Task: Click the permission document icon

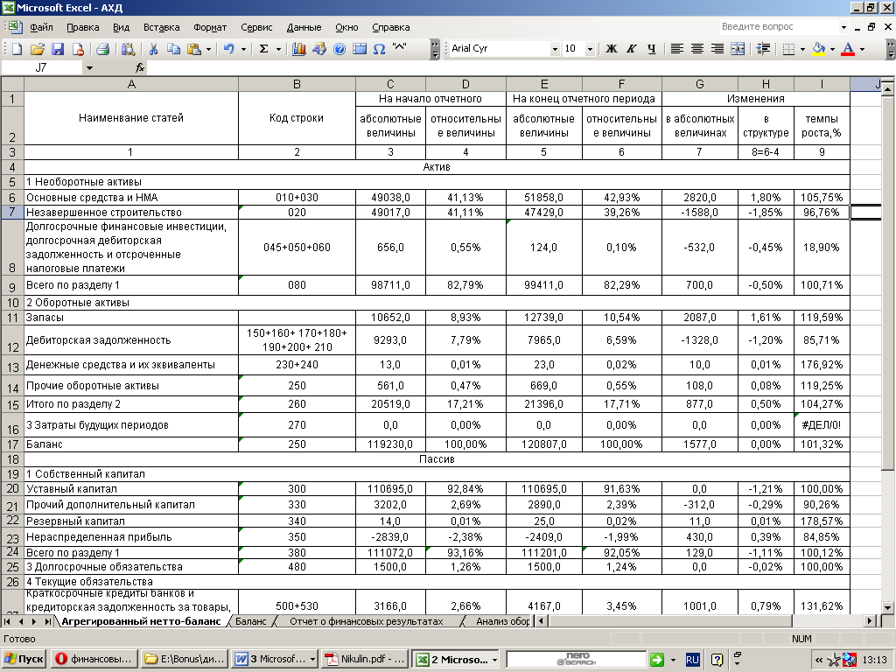Action: click(x=78, y=49)
